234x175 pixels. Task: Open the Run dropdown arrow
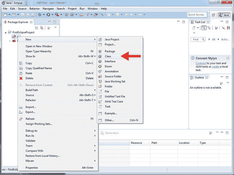pos(52,15)
